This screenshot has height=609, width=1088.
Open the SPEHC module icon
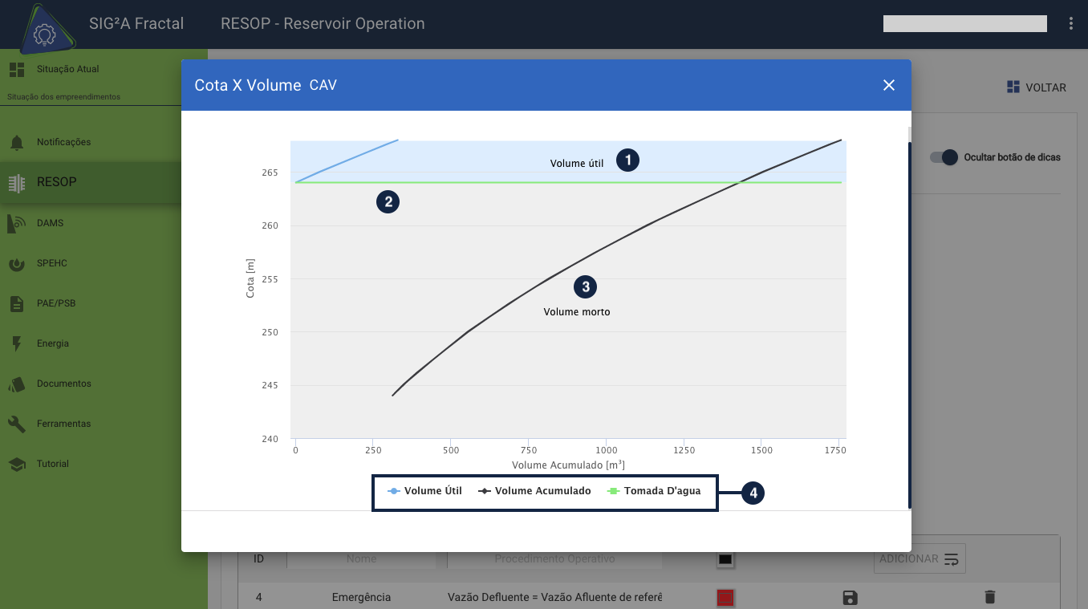click(x=17, y=263)
